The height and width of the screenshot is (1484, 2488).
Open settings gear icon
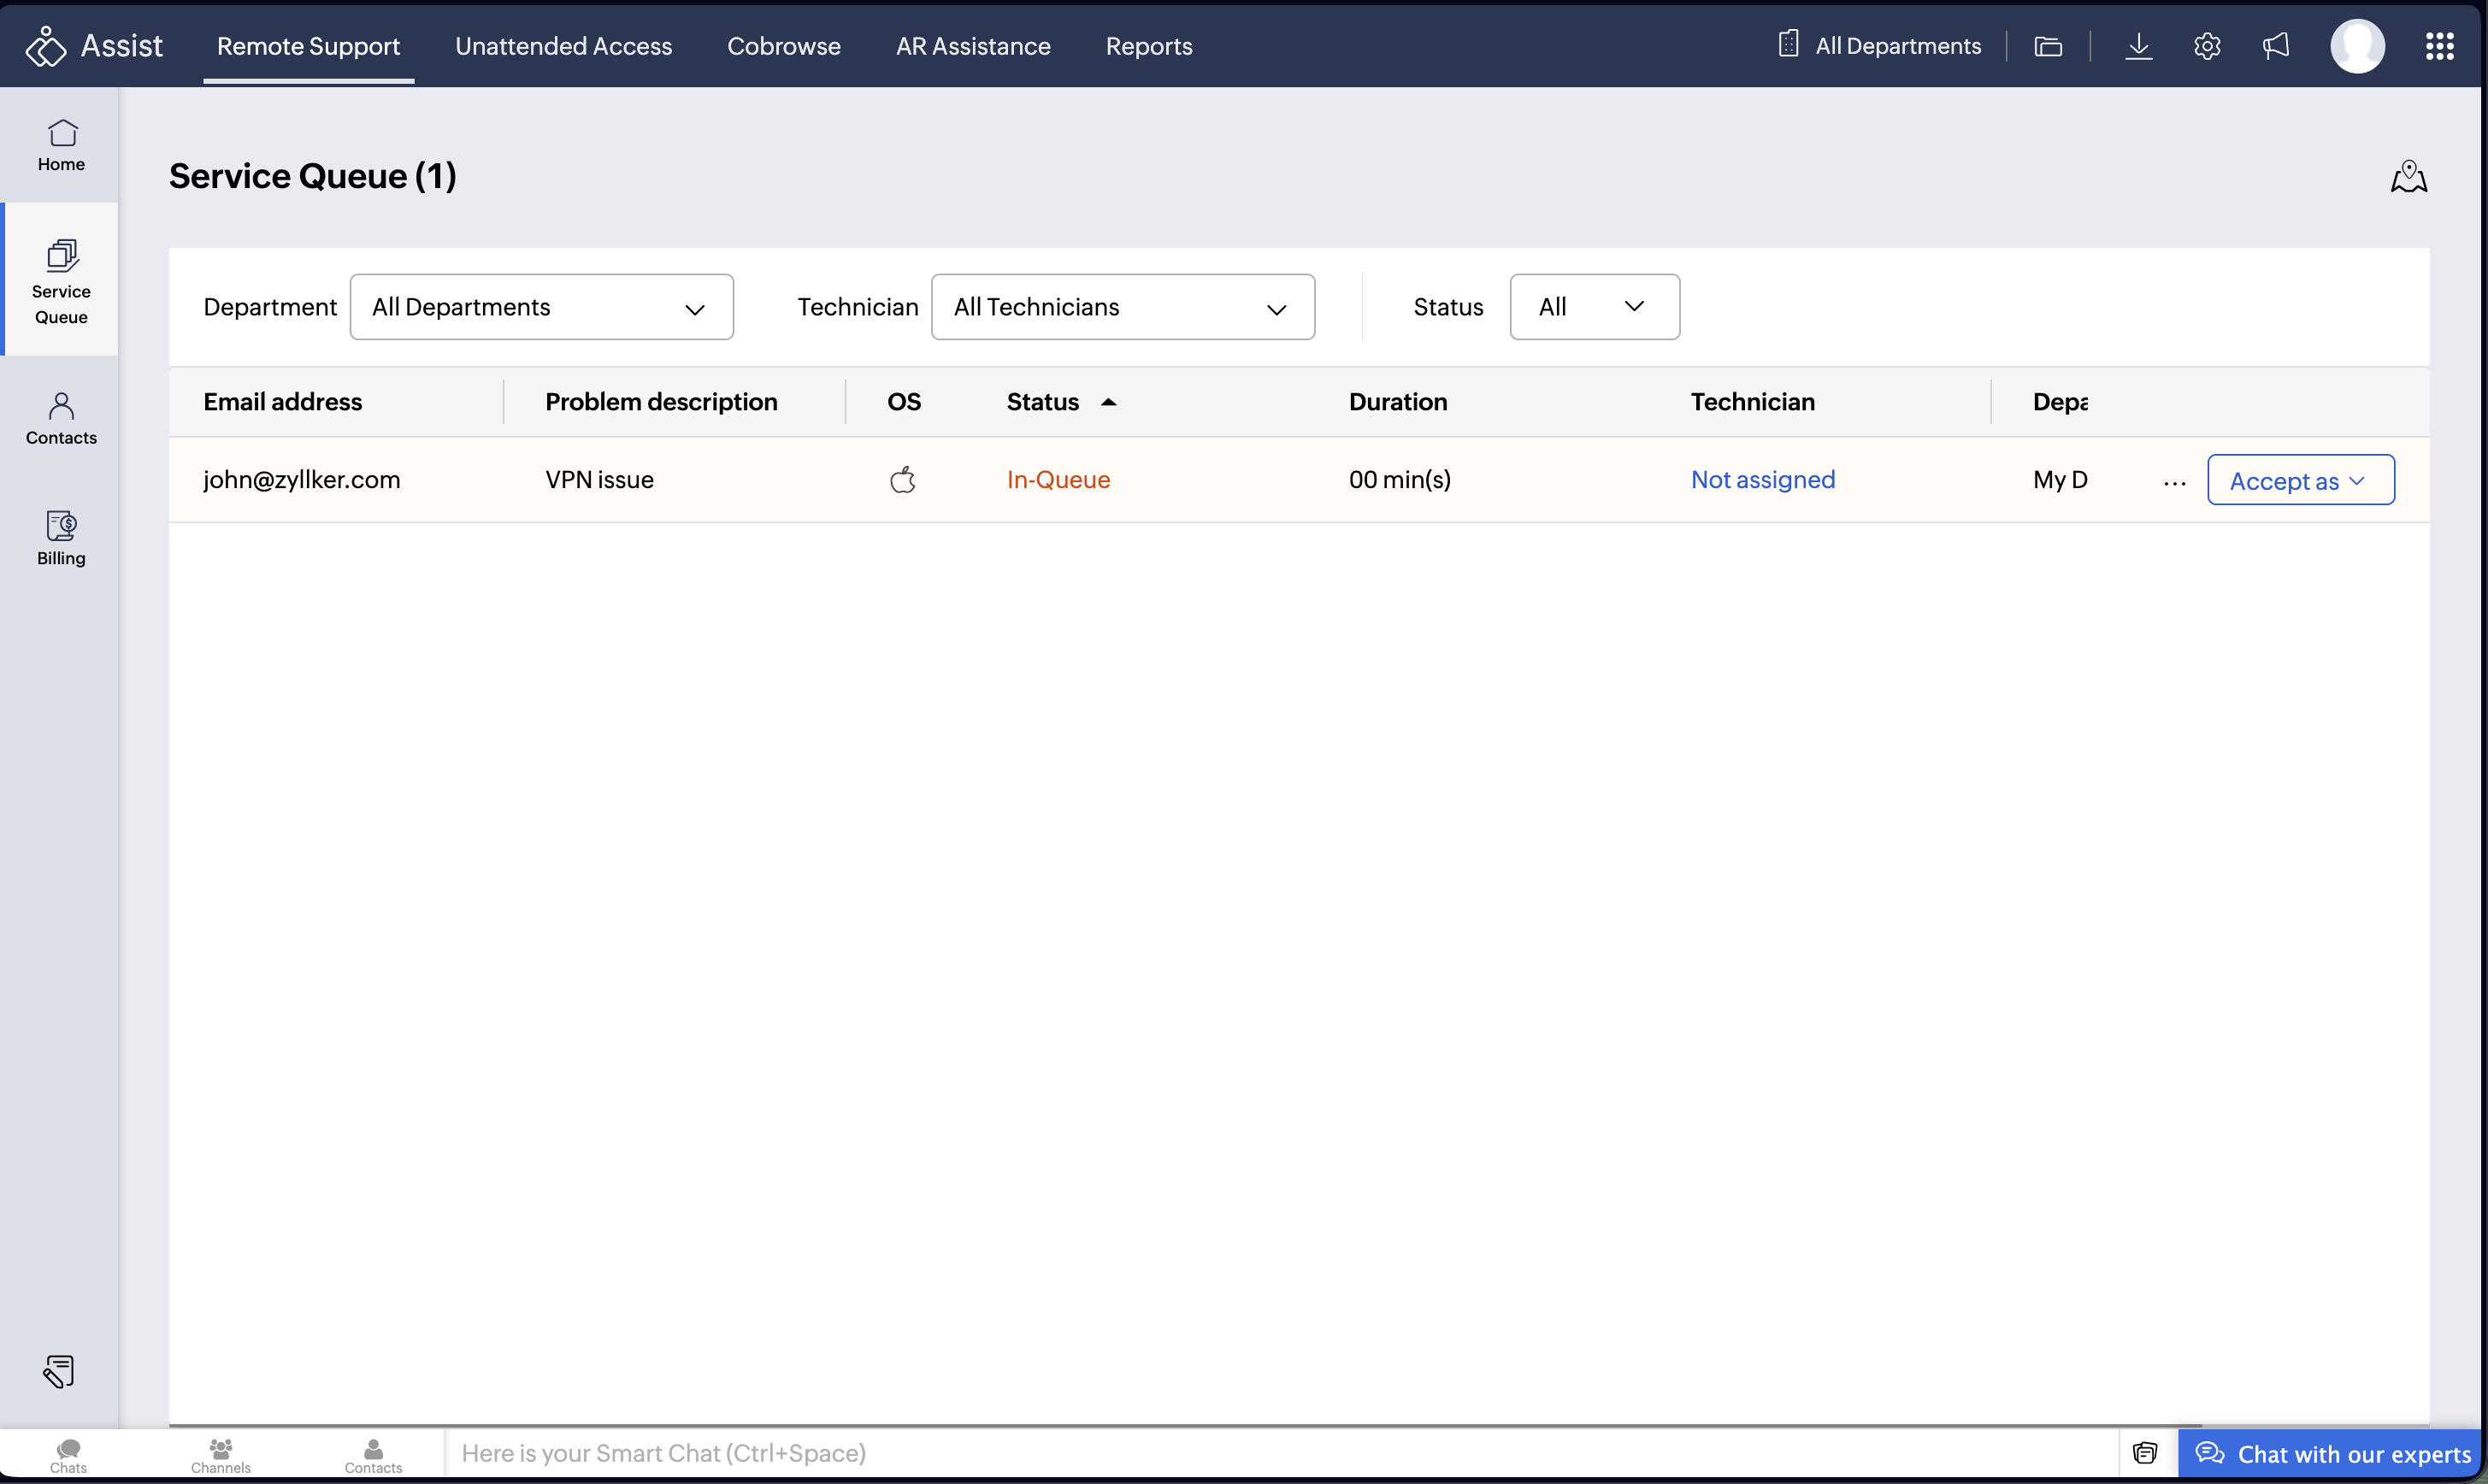click(x=2207, y=46)
